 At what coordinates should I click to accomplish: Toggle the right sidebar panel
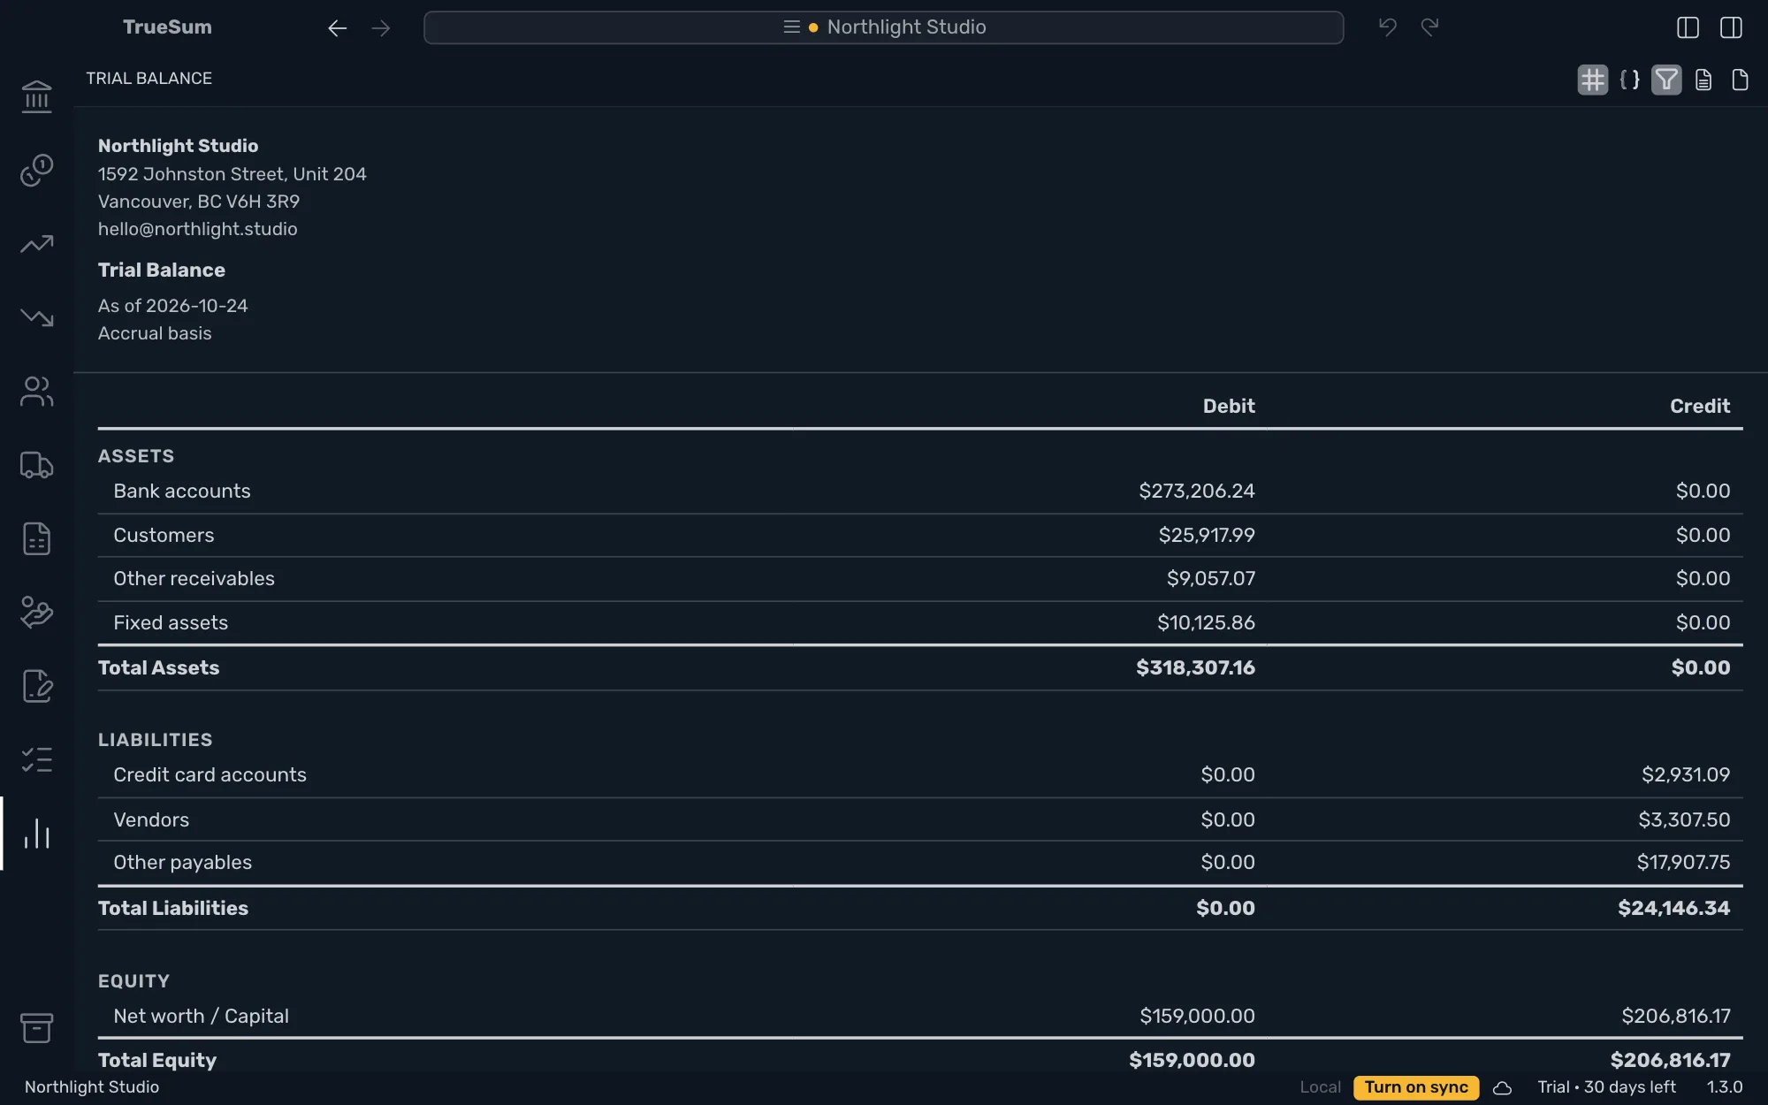pos(1731,27)
